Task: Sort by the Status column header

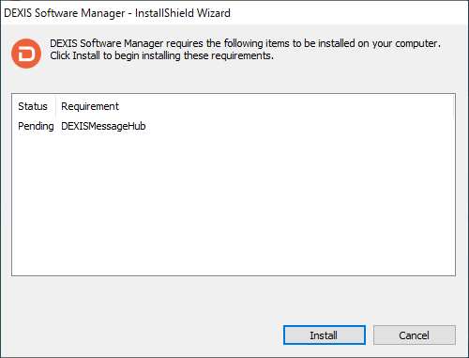Action: click(33, 106)
